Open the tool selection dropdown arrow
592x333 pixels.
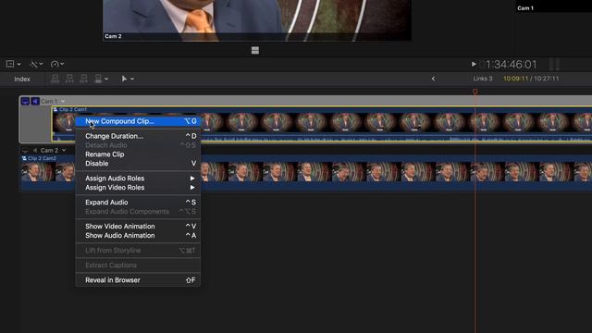(132, 79)
